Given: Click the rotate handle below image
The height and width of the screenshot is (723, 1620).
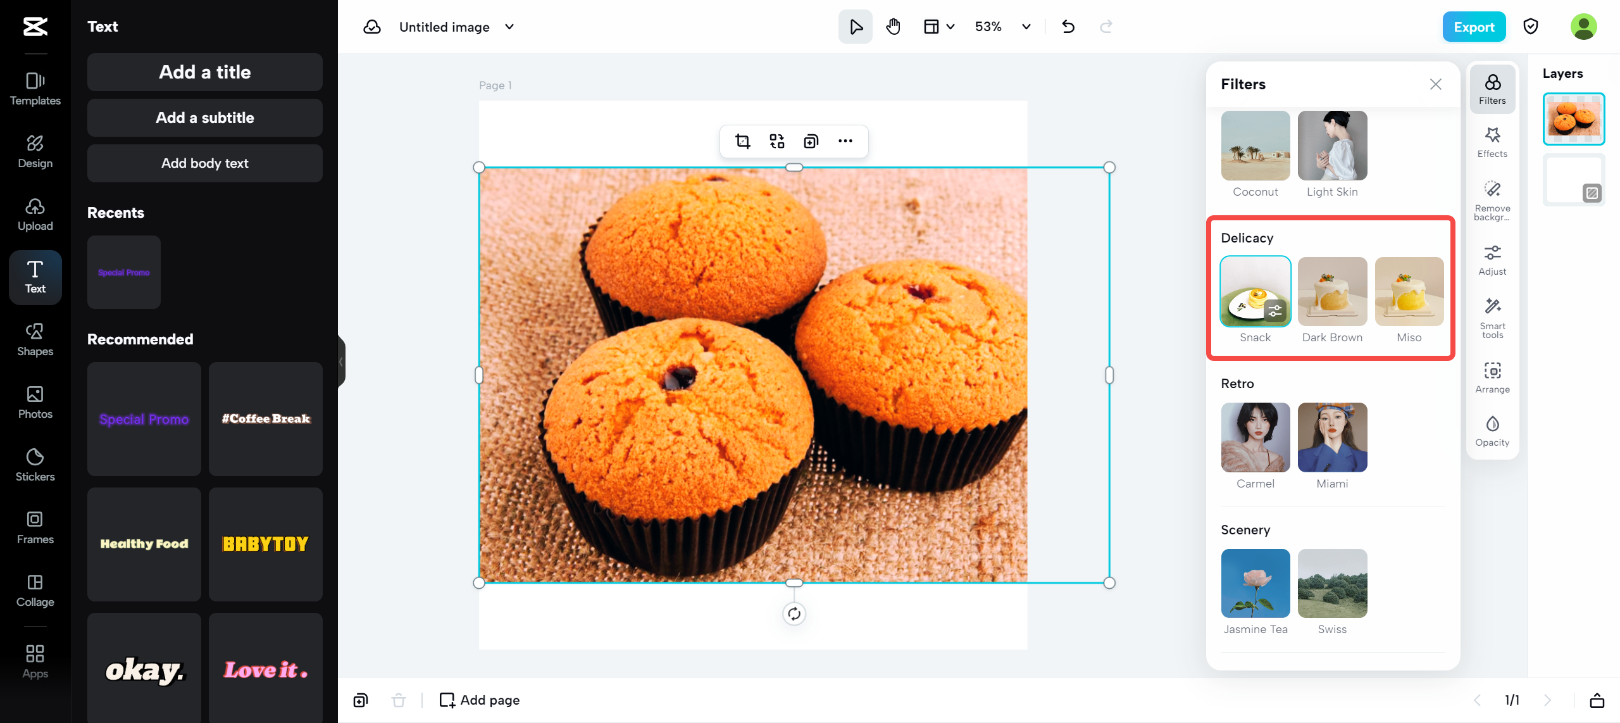Looking at the screenshot, I should click(x=794, y=613).
